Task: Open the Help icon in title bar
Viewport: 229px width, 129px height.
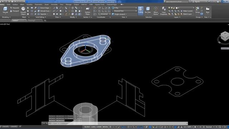Action: pyautogui.click(x=218, y=1)
